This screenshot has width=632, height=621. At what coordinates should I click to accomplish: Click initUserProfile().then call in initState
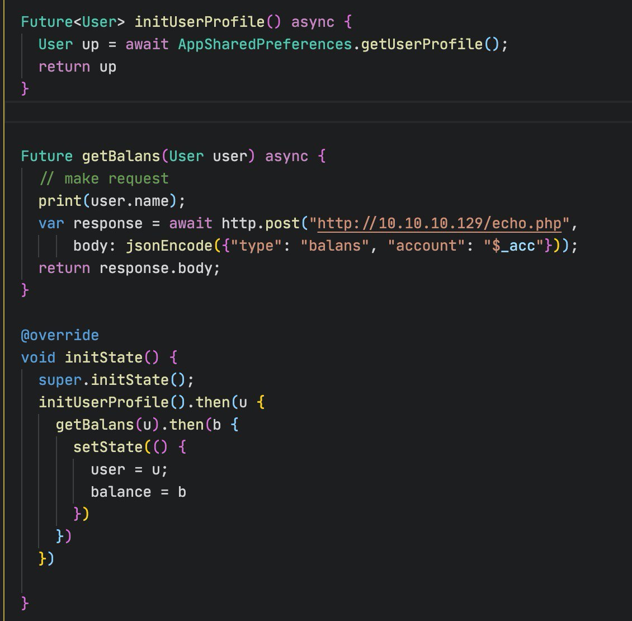click(x=134, y=402)
